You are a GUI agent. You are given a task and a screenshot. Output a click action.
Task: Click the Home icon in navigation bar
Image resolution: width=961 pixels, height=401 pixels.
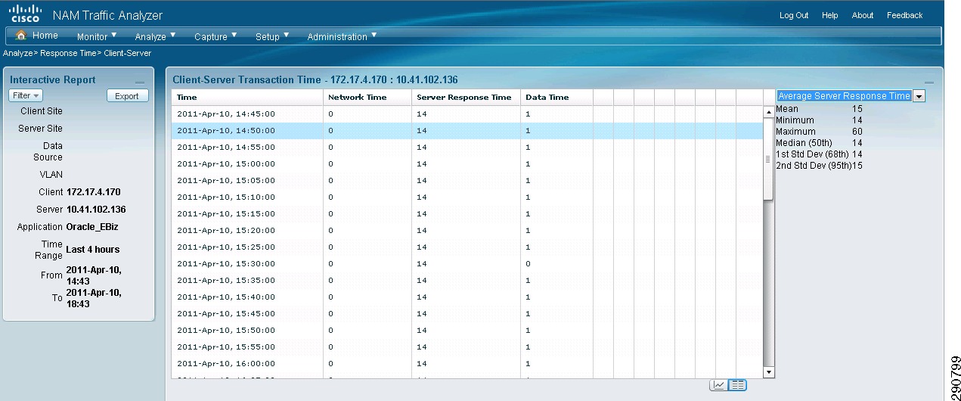[21, 36]
